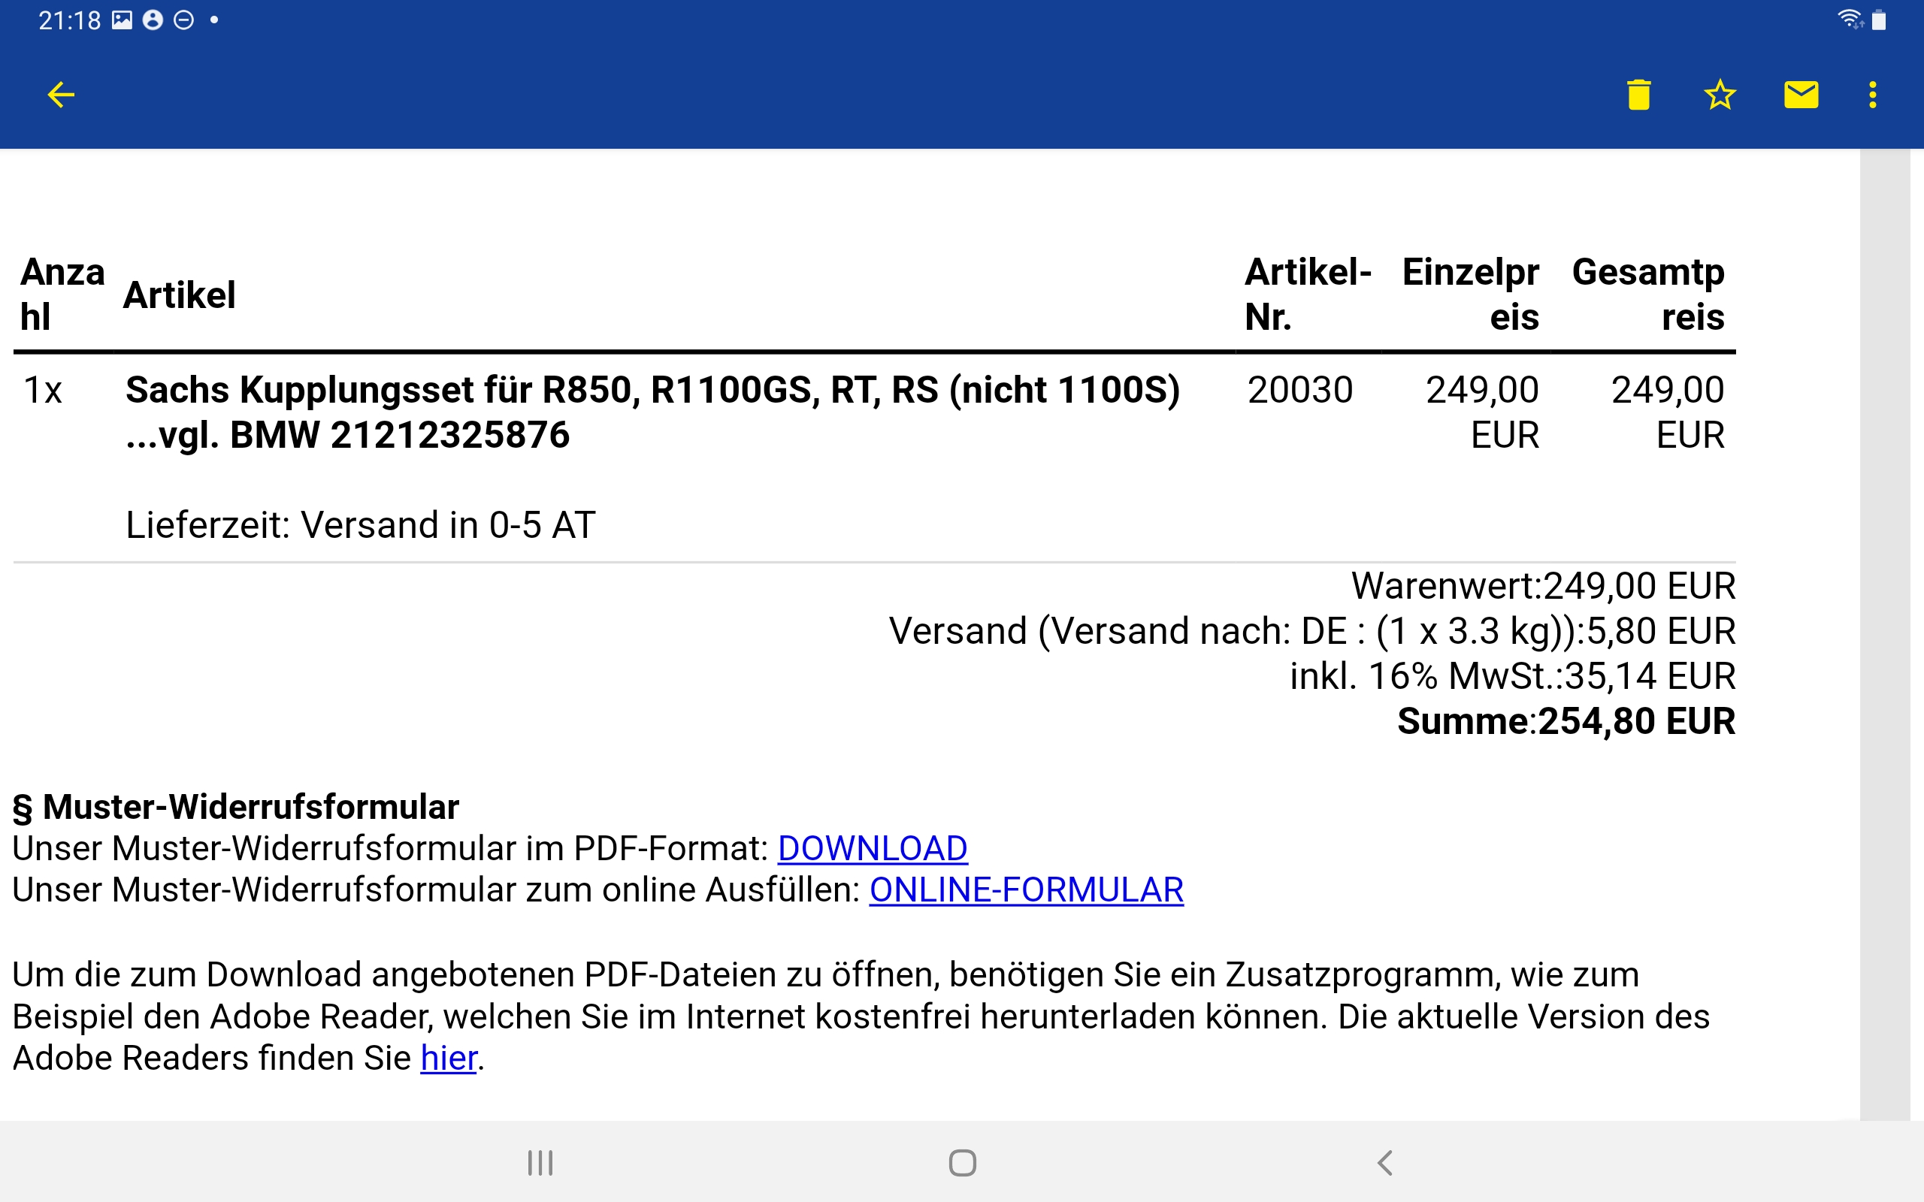
Task: Tap the battery status icon
Action: click(x=1879, y=20)
